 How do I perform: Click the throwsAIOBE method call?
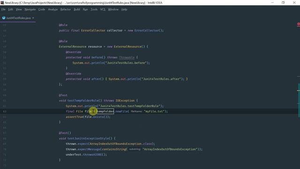(x=92, y=154)
